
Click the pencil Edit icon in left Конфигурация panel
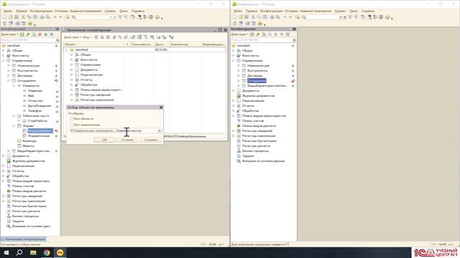28,34
